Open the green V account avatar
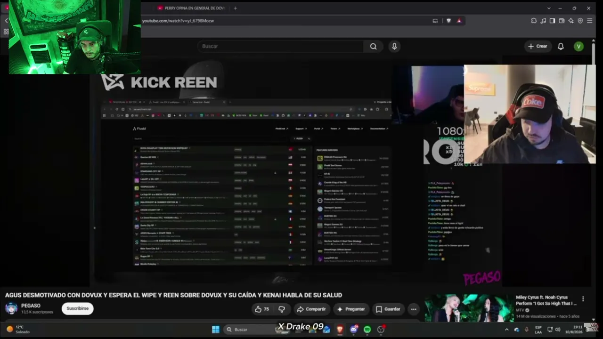Image resolution: width=603 pixels, height=339 pixels. 579,46
